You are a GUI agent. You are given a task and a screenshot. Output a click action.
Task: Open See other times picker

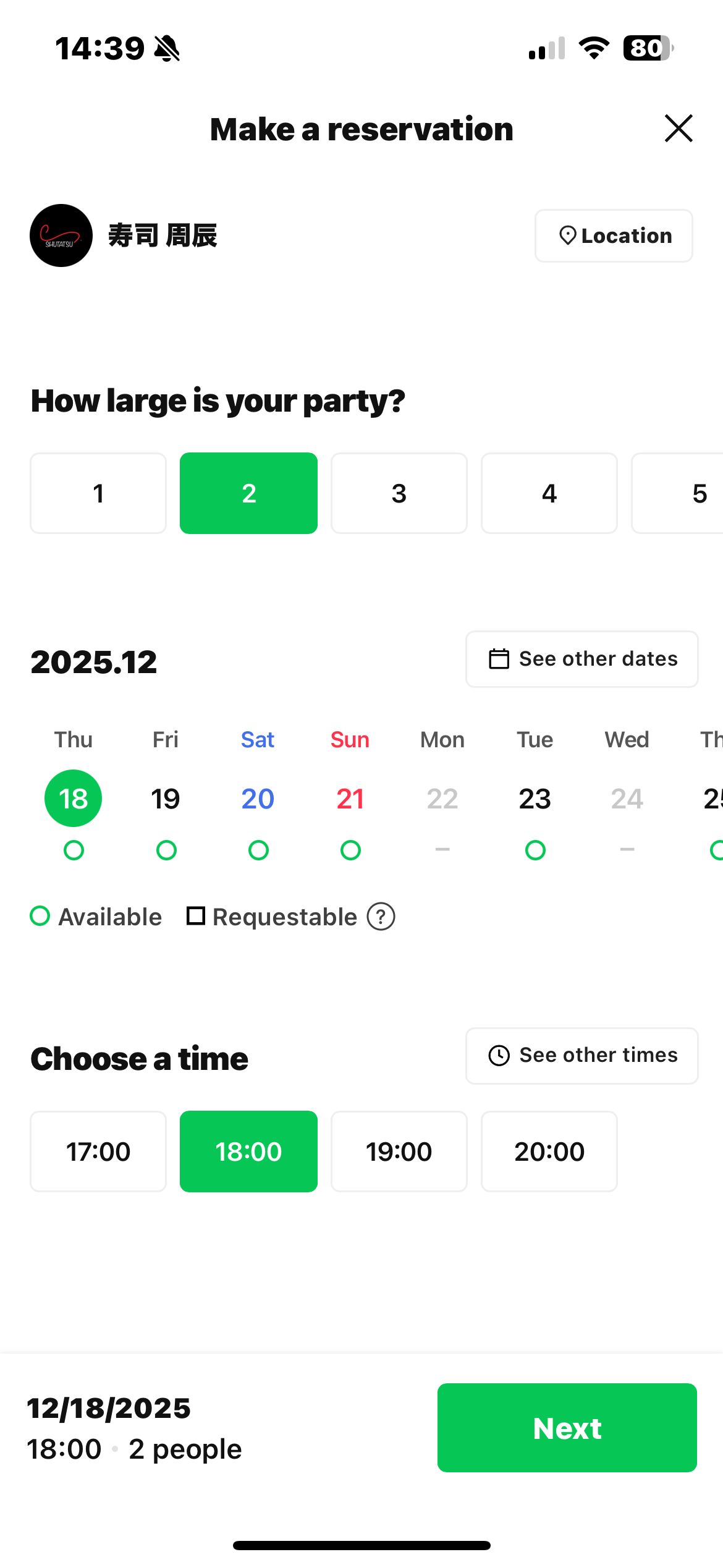click(x=582, y=1056)
